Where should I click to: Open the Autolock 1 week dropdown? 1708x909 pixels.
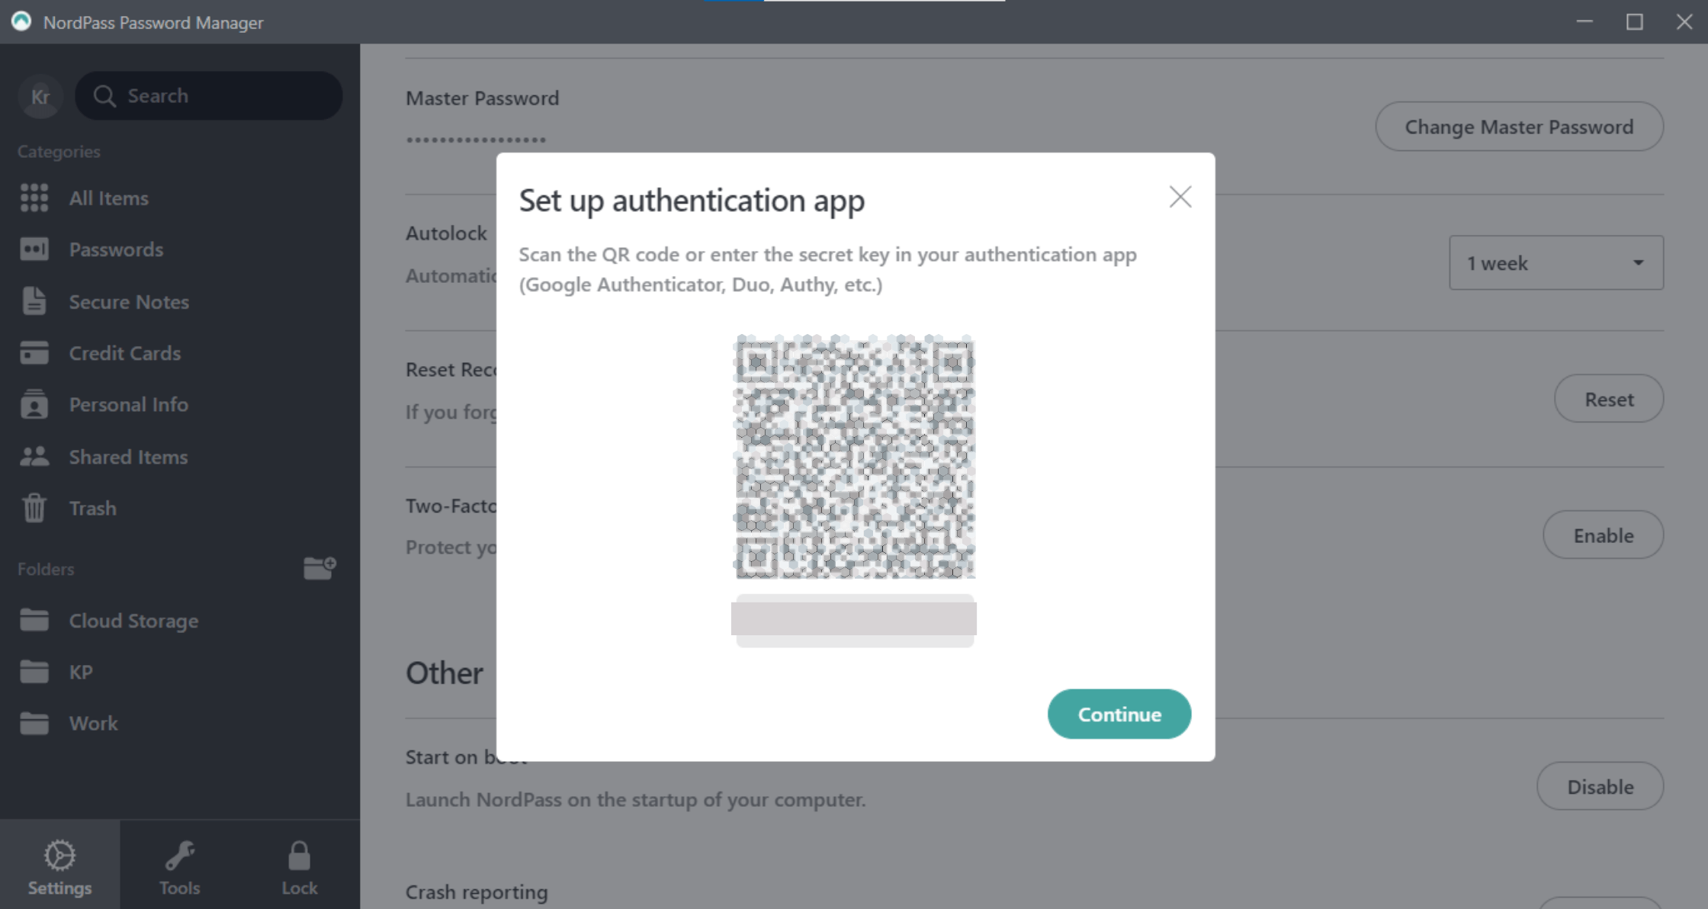pos(1555,263)
